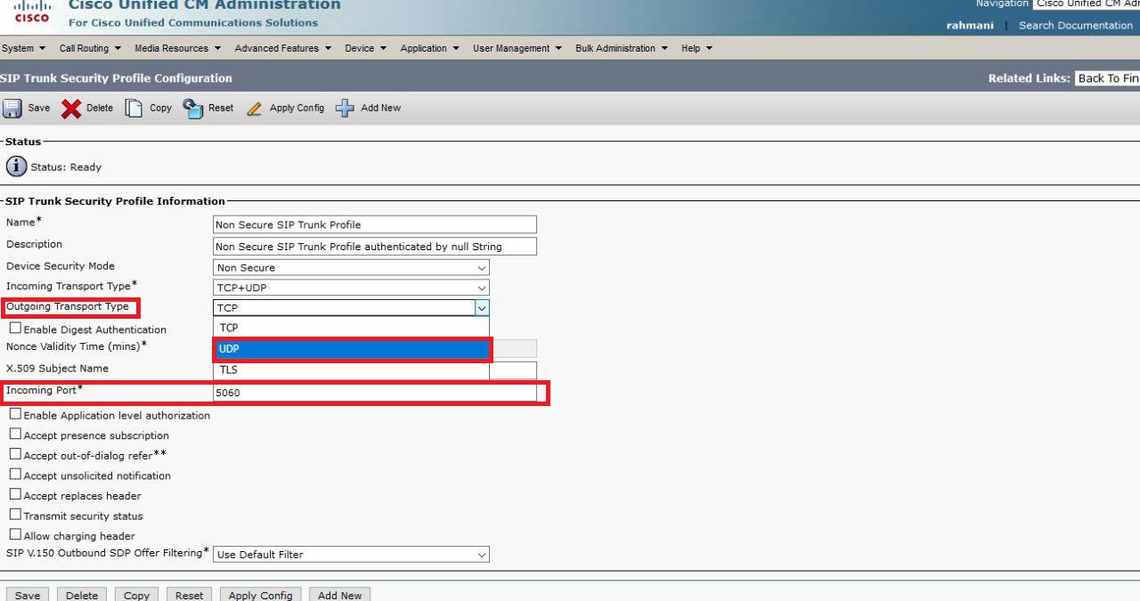Click the Add New label in top toolbar
The image size is (1140, 601).
click(380, 108)
